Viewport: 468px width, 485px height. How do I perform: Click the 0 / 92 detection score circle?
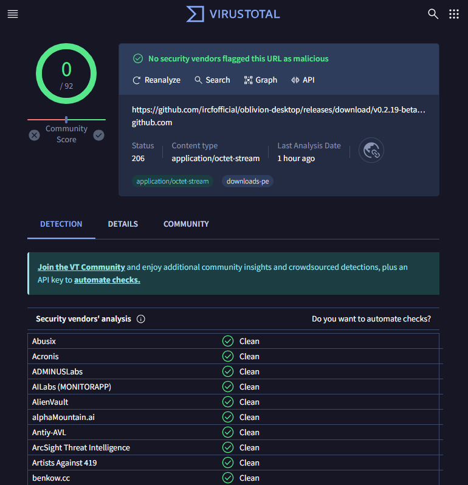[x=66, y=74]
